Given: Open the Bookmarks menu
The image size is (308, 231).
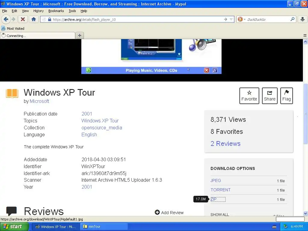Looking at the screenshot, I should 56,11.
